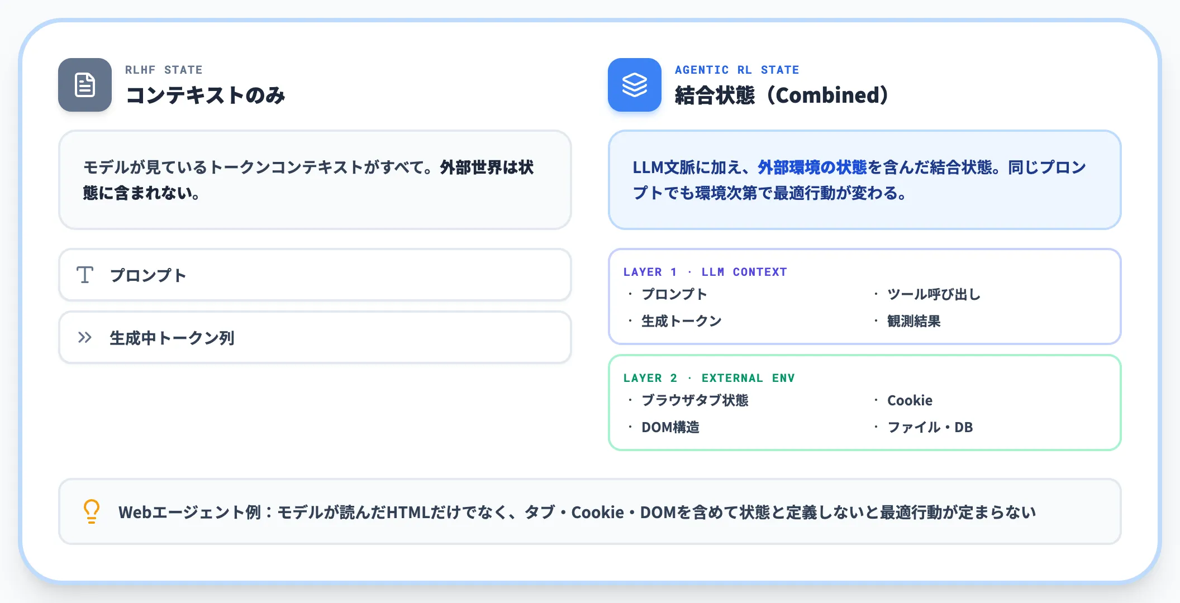Click the Cookie bullet in Layer 2
Image resolution: width=1180 pixels, height=603 pixels.
[910, 400]
